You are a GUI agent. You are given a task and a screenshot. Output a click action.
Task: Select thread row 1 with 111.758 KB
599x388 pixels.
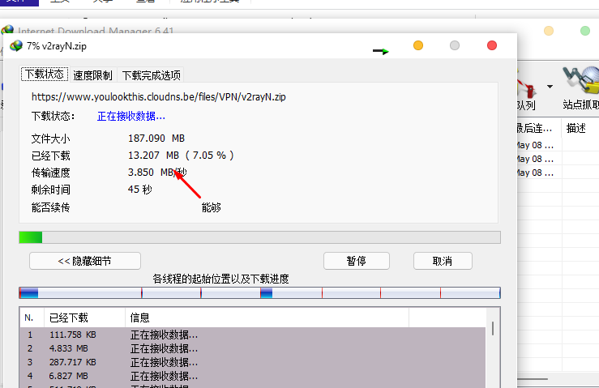(x=253, y=335)
